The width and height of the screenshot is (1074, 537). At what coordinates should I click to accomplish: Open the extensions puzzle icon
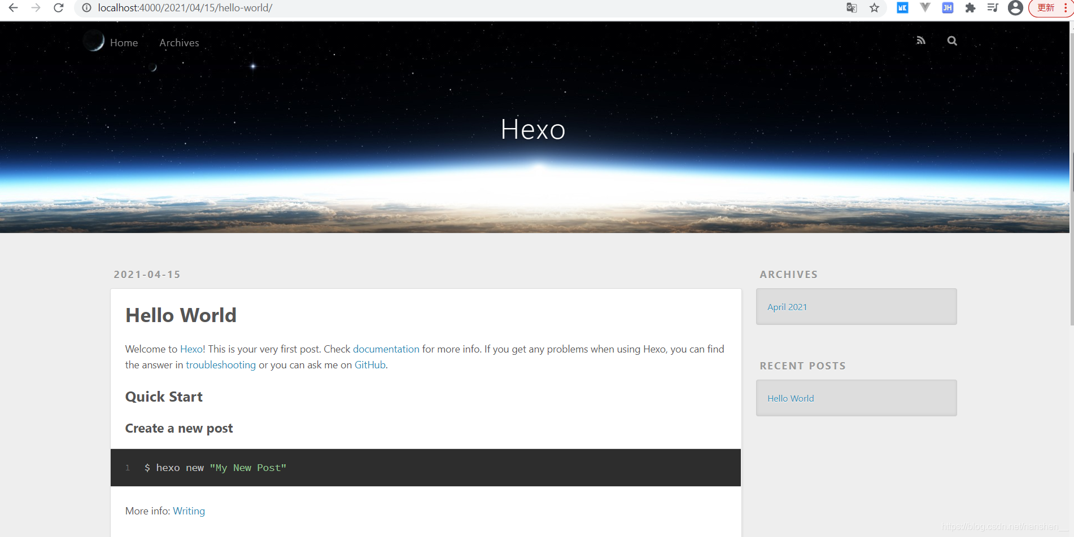pos(970,8)
